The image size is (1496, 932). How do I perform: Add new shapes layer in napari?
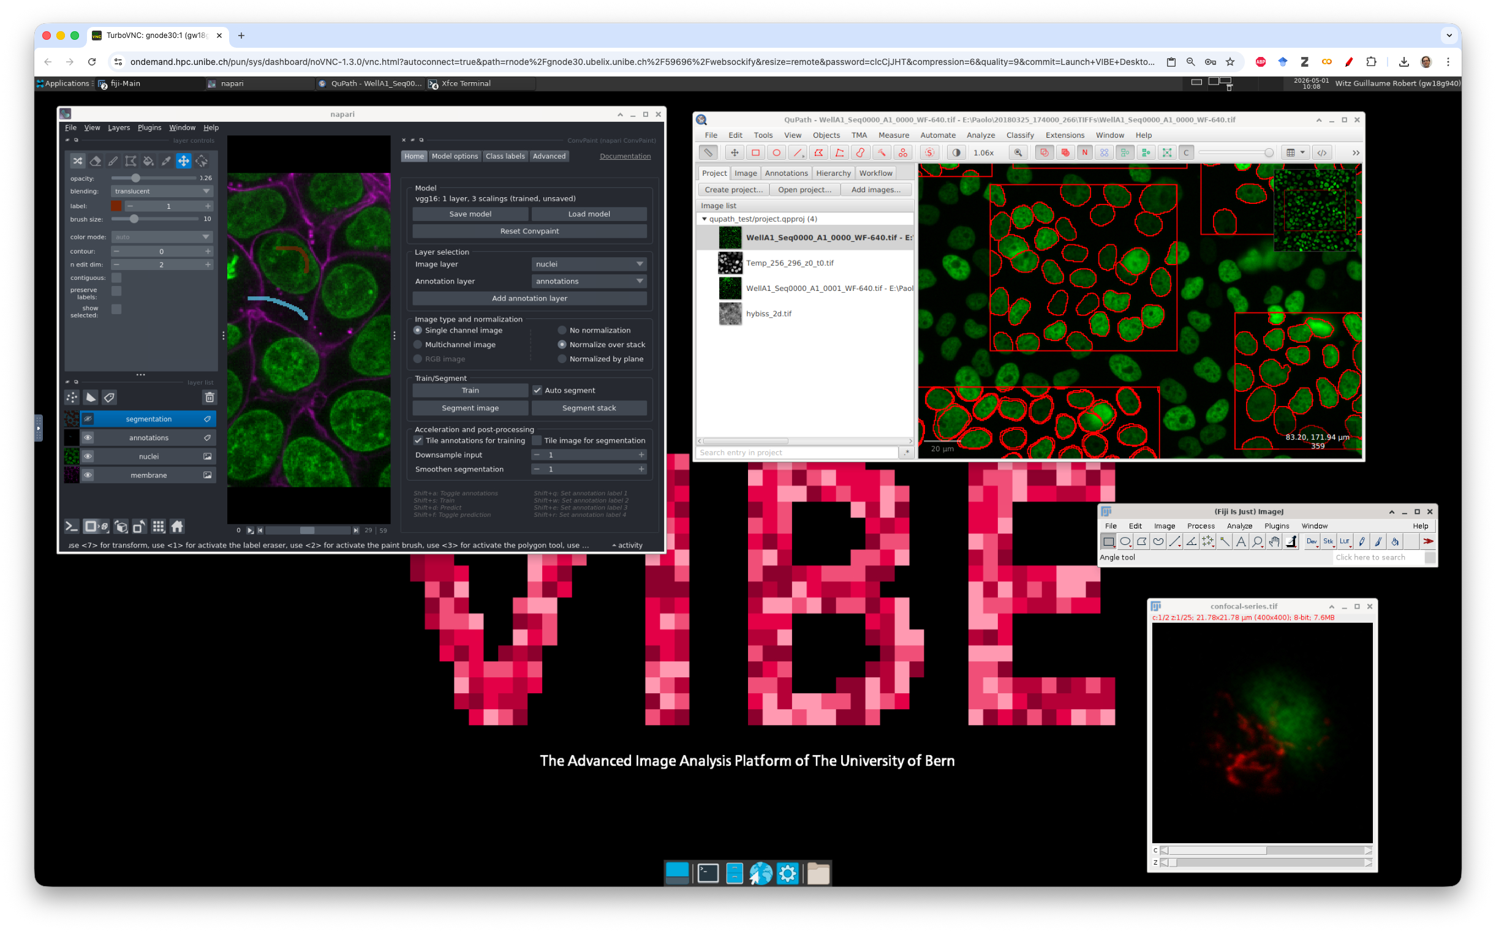pyautogui.click(x=91, y=397)
